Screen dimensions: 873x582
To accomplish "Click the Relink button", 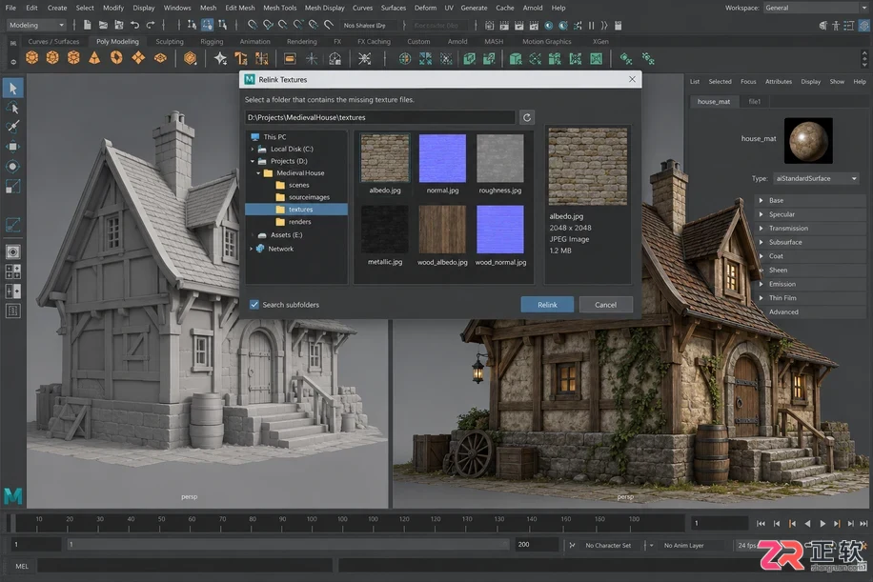I will 547,305.
